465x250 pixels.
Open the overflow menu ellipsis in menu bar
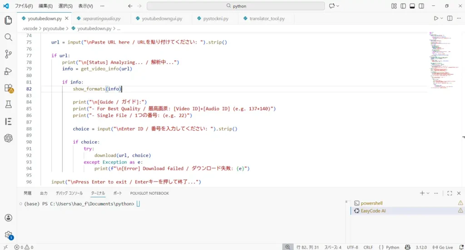(102, 6)
